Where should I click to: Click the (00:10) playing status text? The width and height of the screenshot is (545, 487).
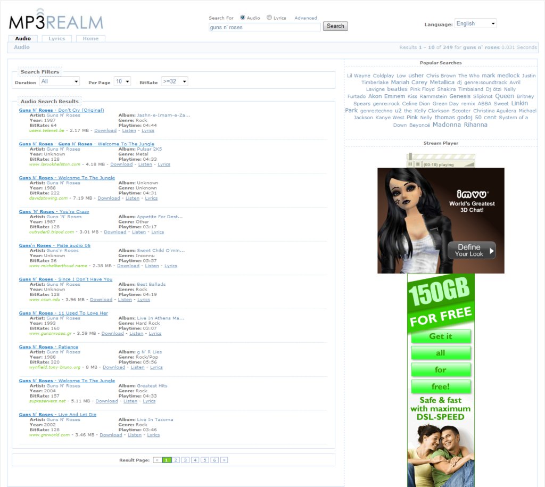439,165
